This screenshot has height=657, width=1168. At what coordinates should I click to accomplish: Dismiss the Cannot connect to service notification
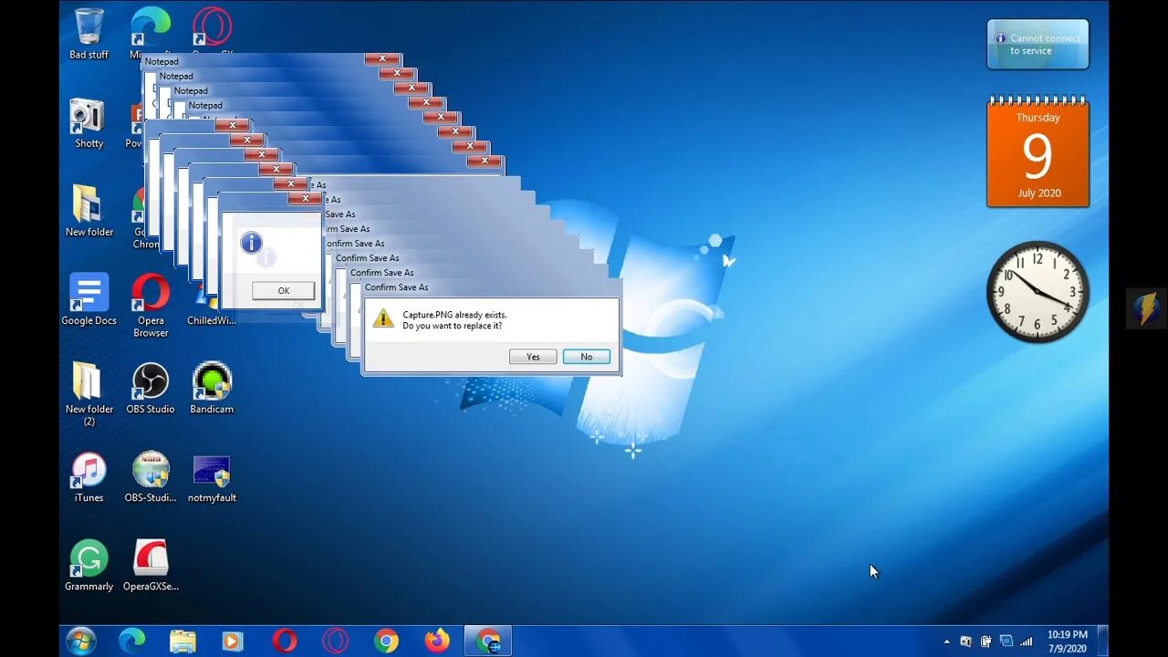click(1038, 43)
